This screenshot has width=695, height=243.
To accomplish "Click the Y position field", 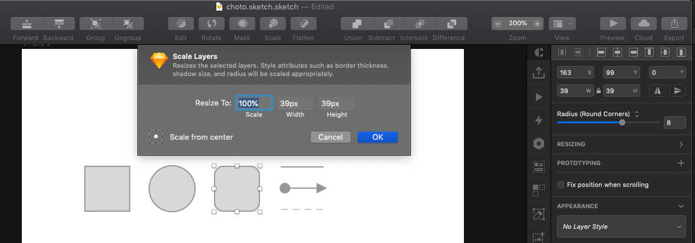I will pyautogui.click(x=621, y=73).
